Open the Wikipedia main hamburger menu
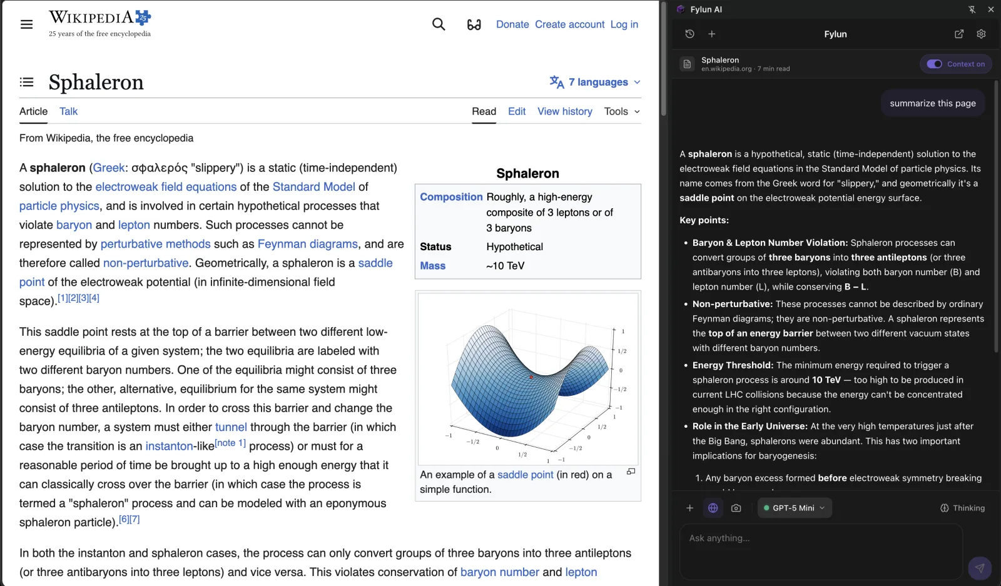Screen dimensions: 1001x586 26,24
